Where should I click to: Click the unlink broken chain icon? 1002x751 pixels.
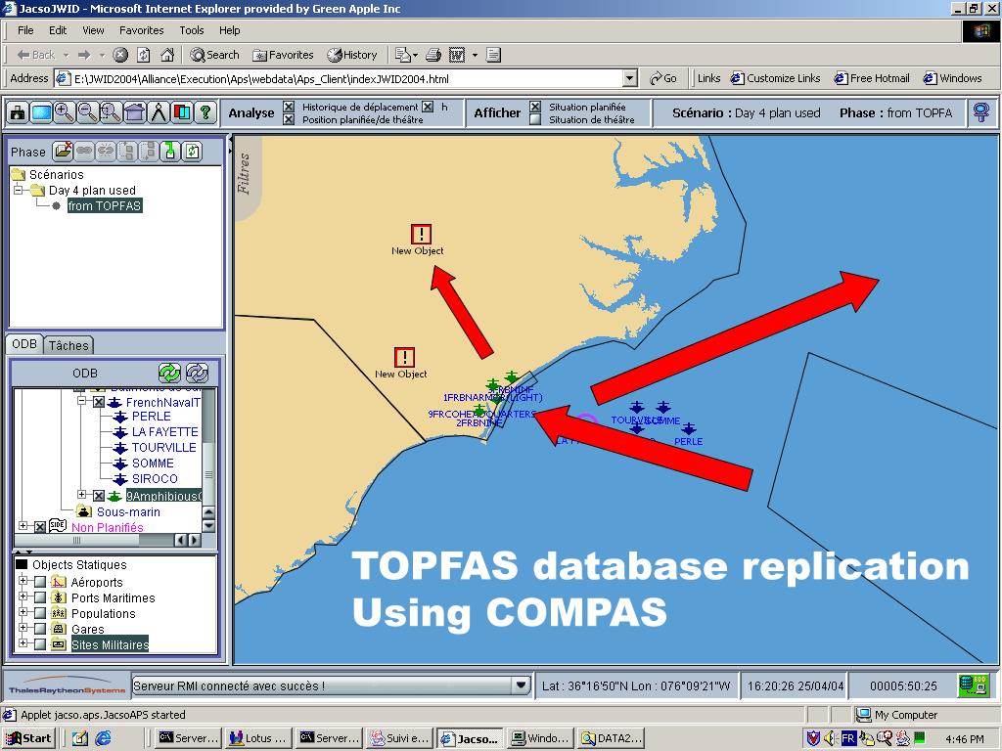(106, 152)
